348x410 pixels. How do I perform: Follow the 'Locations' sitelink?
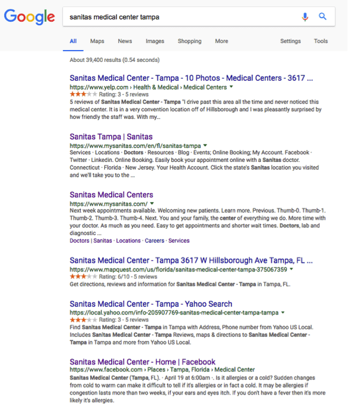128,240
